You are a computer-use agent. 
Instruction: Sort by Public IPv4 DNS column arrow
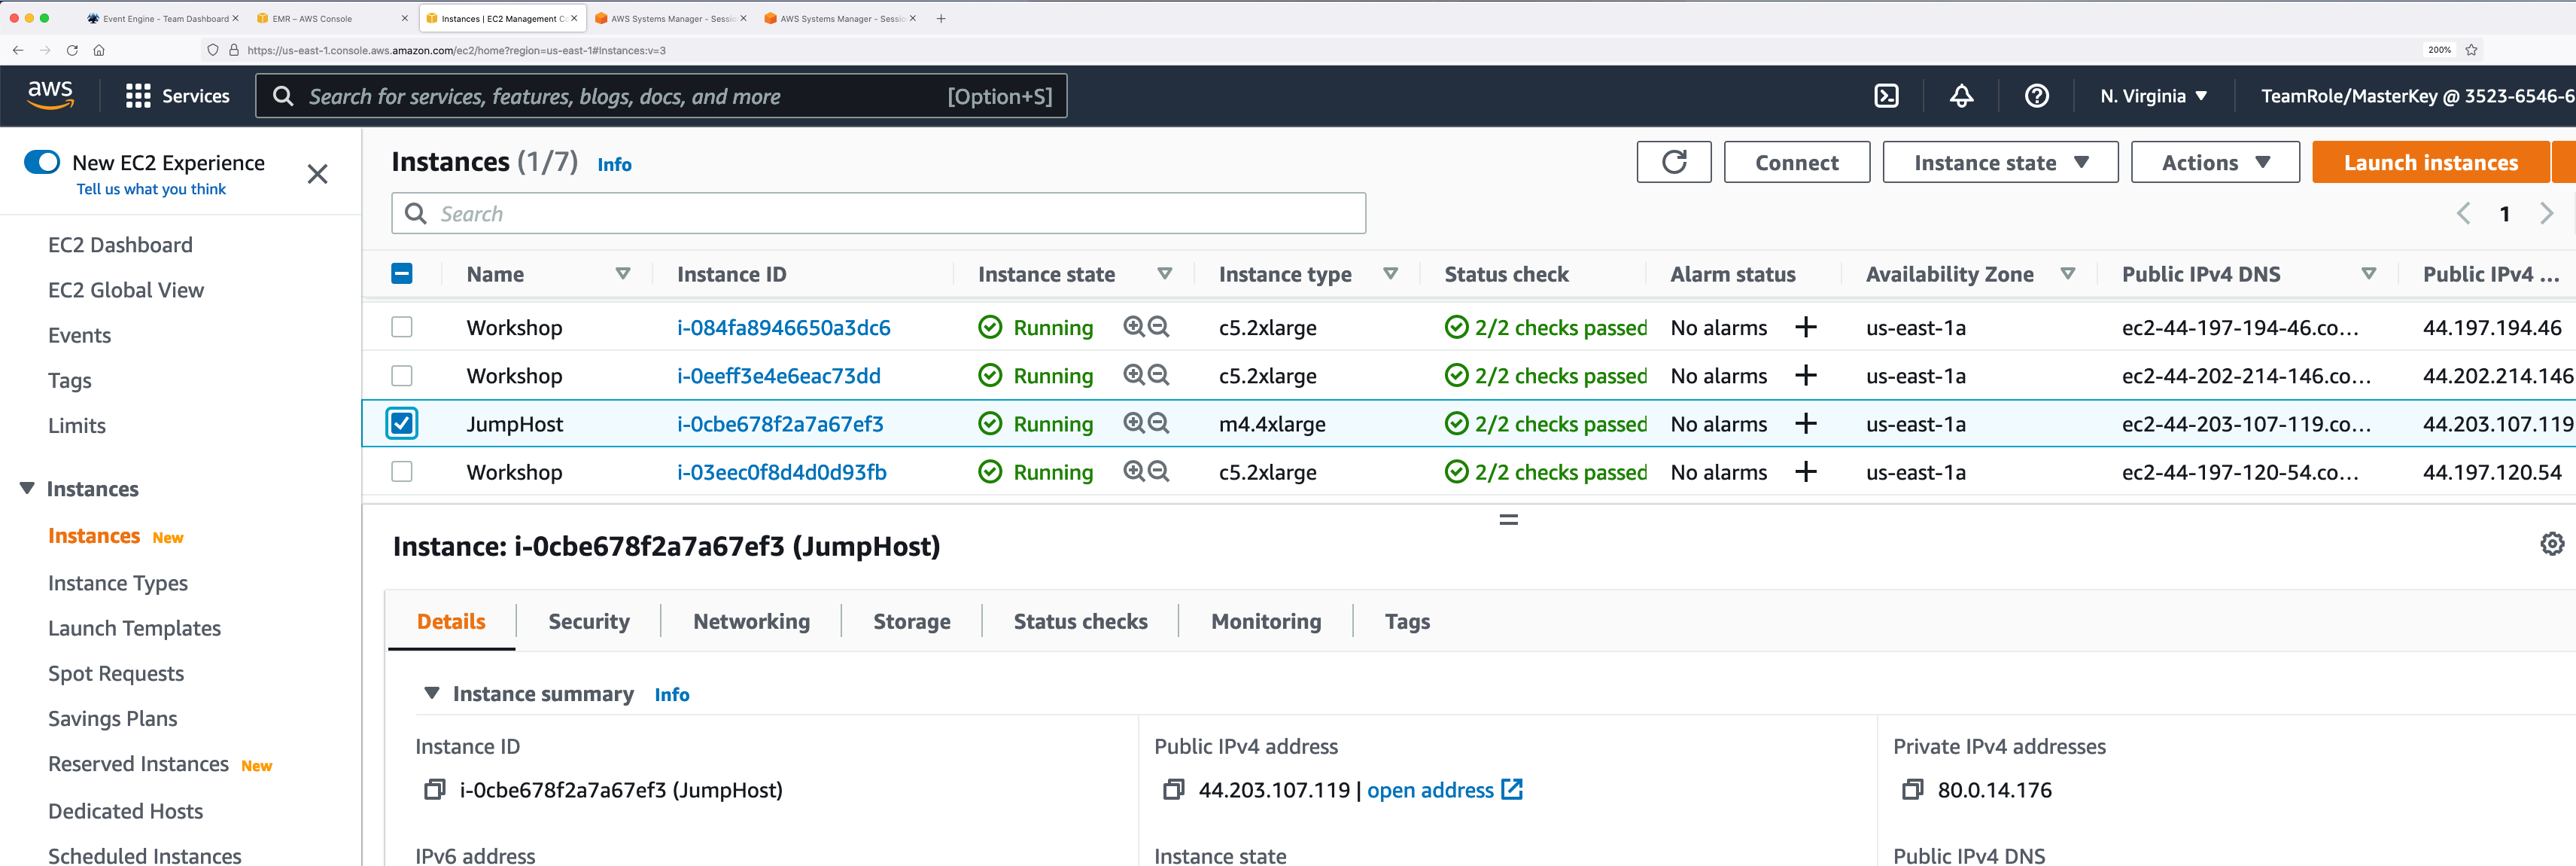(2368, 273)
